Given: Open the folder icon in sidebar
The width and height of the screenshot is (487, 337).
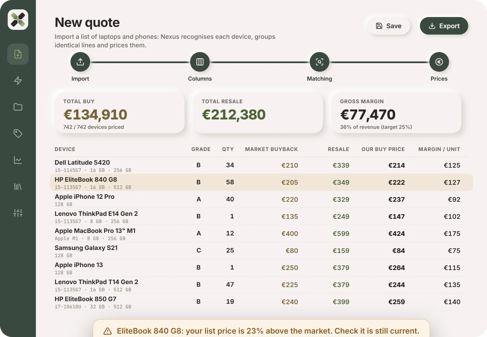Looking at the screenshot, I should (x=18, y=107).
